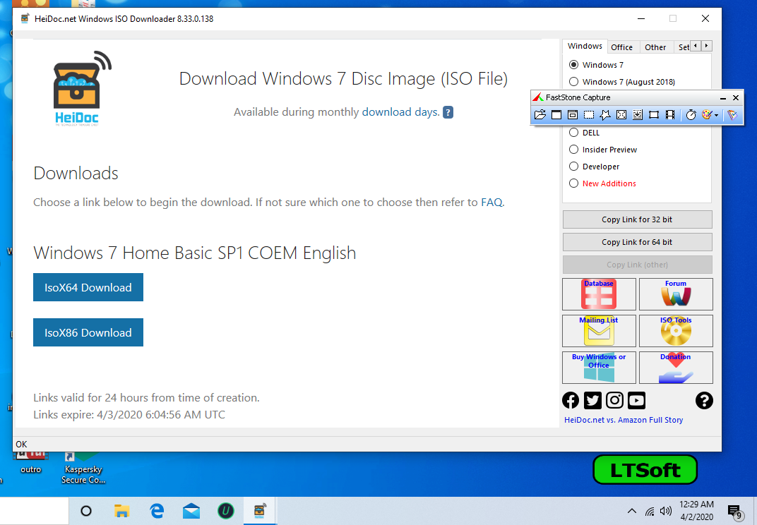Capture fixed-size region in FastStone Capture

[x=654, y=115]
